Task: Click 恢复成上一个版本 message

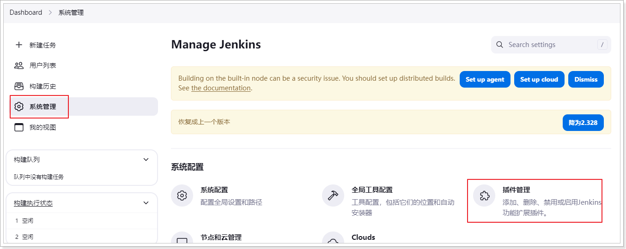Action: (x=204, y=122)
